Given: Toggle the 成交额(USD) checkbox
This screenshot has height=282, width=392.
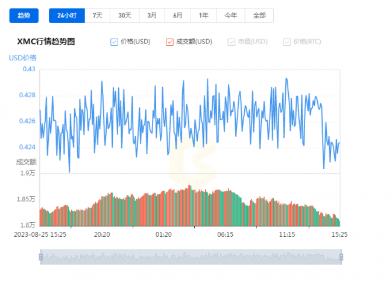Looking at the screenshot, I should (x=169, y=42).
